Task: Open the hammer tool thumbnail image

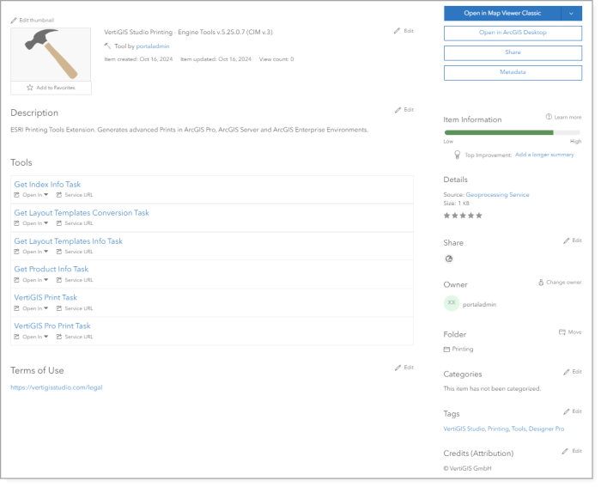Action: pos(51,54)
